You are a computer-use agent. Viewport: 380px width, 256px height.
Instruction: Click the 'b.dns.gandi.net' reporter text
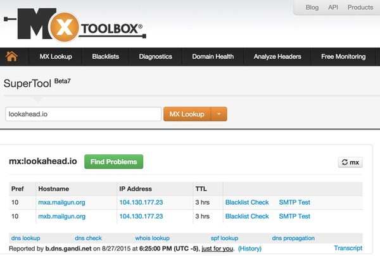(x=68, y=248)
